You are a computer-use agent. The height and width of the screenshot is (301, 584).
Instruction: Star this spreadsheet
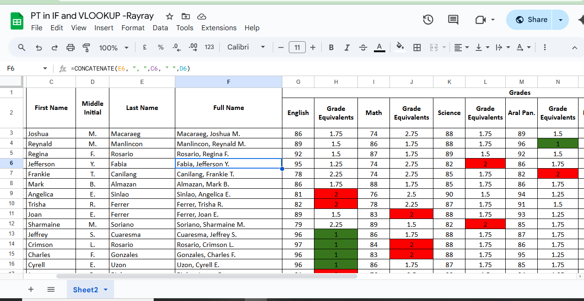coord(170,16)
